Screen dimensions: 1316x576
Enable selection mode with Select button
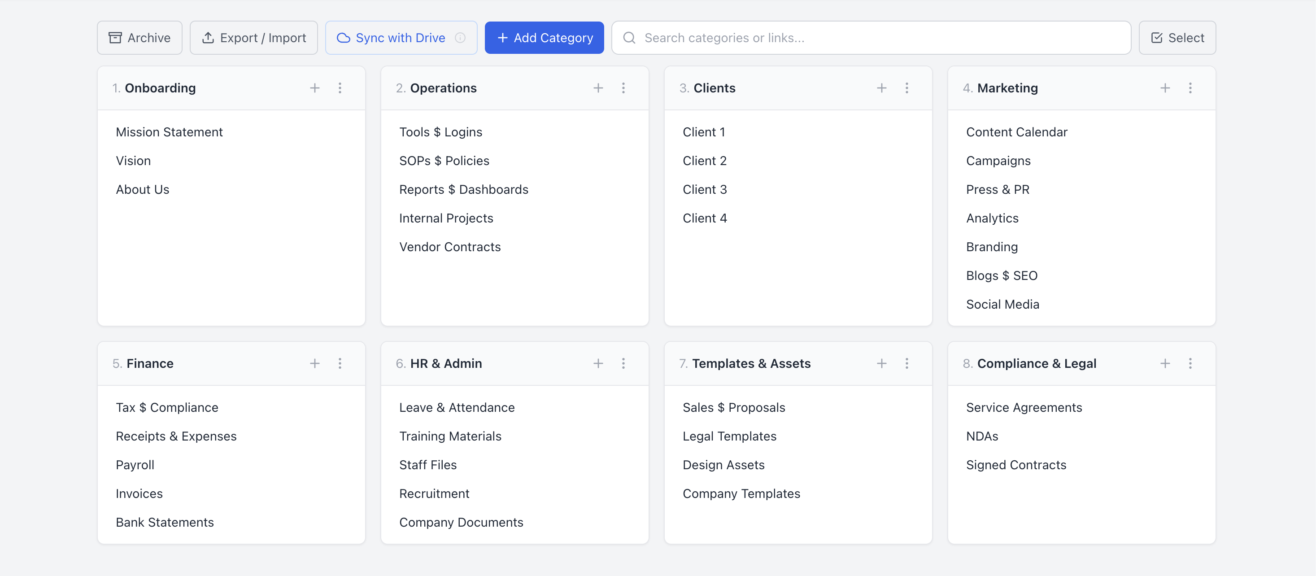point(1177,38)
